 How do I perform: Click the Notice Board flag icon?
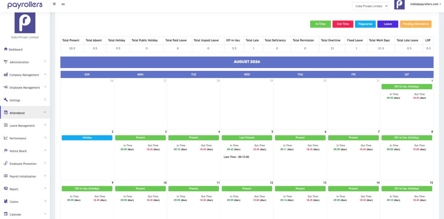click(6, 151)
